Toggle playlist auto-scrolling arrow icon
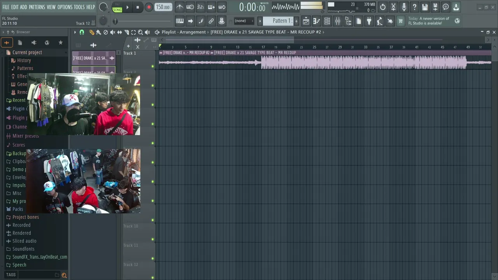 pyautogui.click(x=190, y=21)
